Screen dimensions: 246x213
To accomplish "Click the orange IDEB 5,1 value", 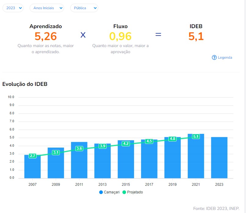I will pyautogui.click(x=196, y=36).
